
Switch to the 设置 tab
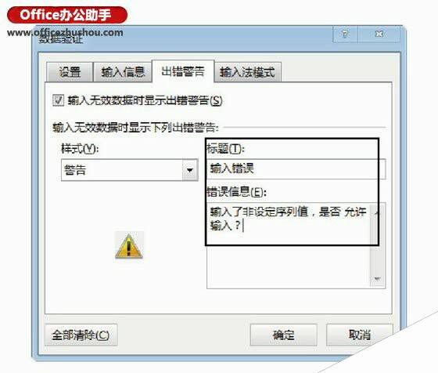(x=70, y=72)
